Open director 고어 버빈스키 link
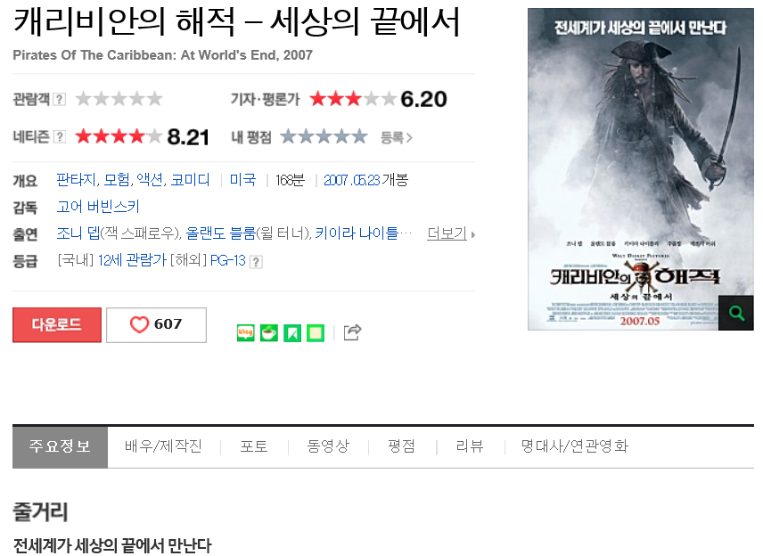Screen dimensions: 763x556 (98, 207)
